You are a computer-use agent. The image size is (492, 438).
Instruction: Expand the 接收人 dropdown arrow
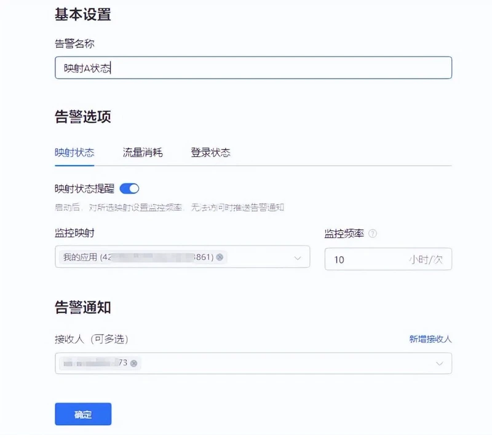[x=440, y=364]
